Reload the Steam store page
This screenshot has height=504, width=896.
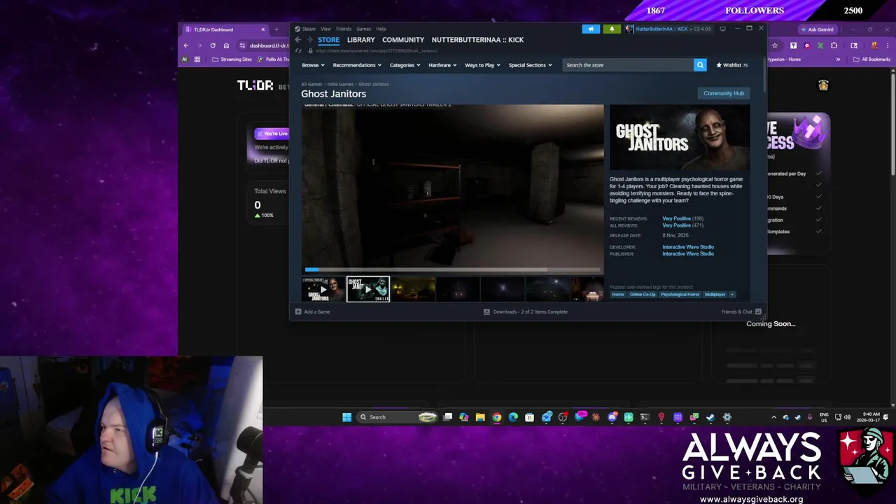pyautogui.click(x=299, y=50)
